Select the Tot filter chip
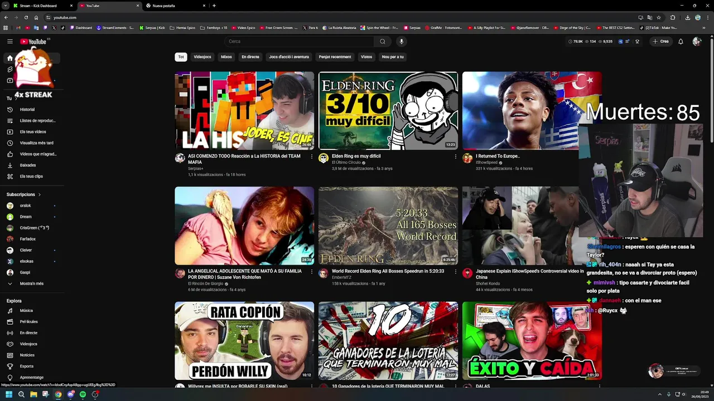The height and width of the screenshot is (401, 714). tap(181, 57)
